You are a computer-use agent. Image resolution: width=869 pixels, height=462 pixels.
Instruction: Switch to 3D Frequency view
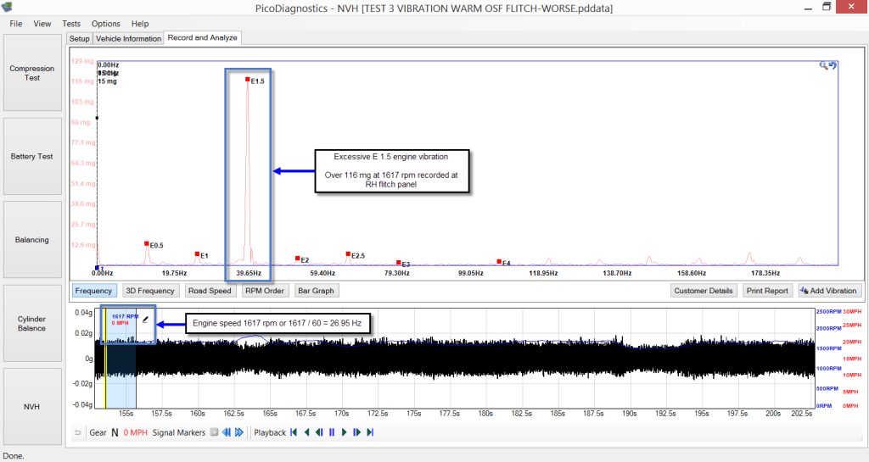[150, 291]
